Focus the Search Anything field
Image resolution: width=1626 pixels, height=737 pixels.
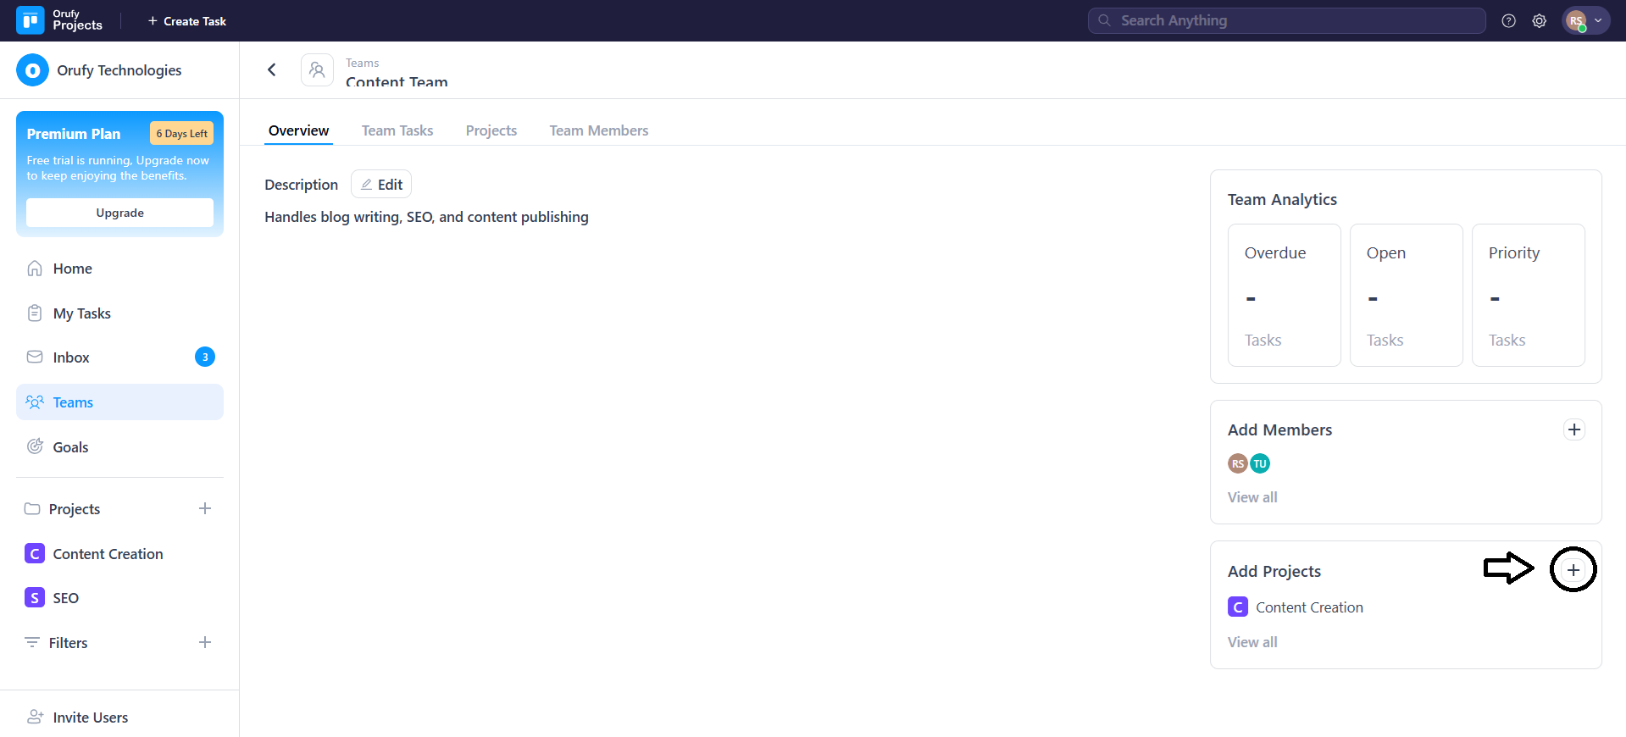[x=1286, y=20]
